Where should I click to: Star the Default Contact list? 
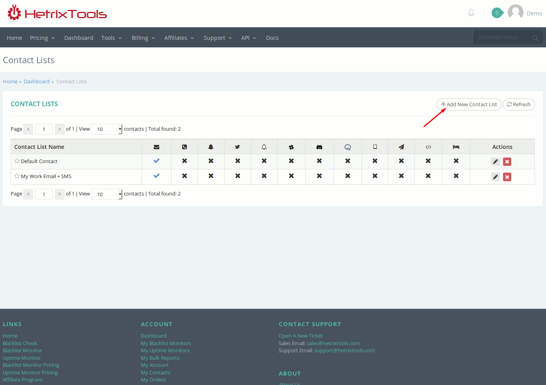tap(17, 161)
